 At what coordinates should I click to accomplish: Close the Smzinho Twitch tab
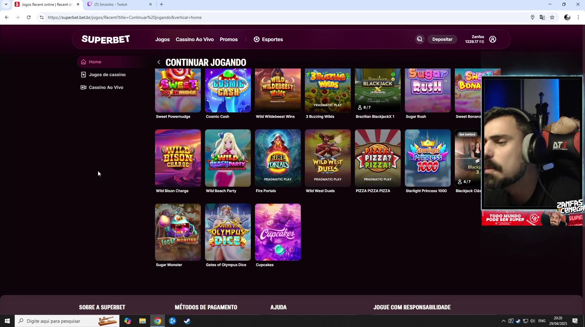pyautogui.click(x=151, y=4)
